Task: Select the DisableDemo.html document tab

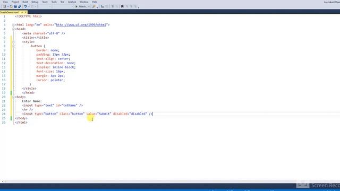Action: 10,12
